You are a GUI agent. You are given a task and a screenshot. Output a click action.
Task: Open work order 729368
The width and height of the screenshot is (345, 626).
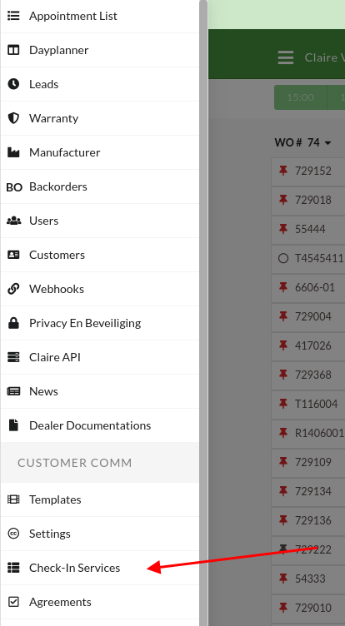point(313,375)
